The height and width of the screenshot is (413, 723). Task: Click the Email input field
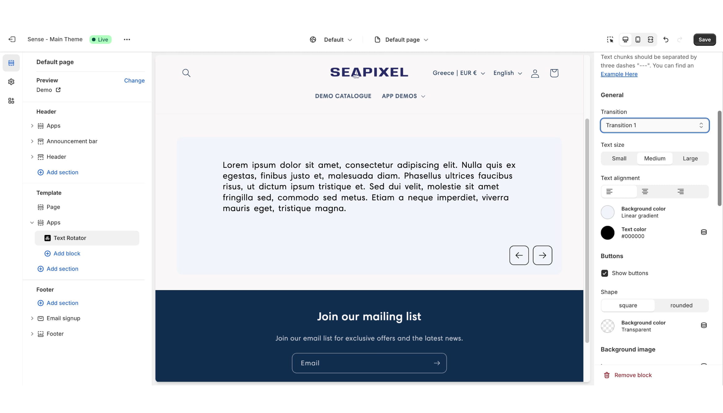point(369,363)
